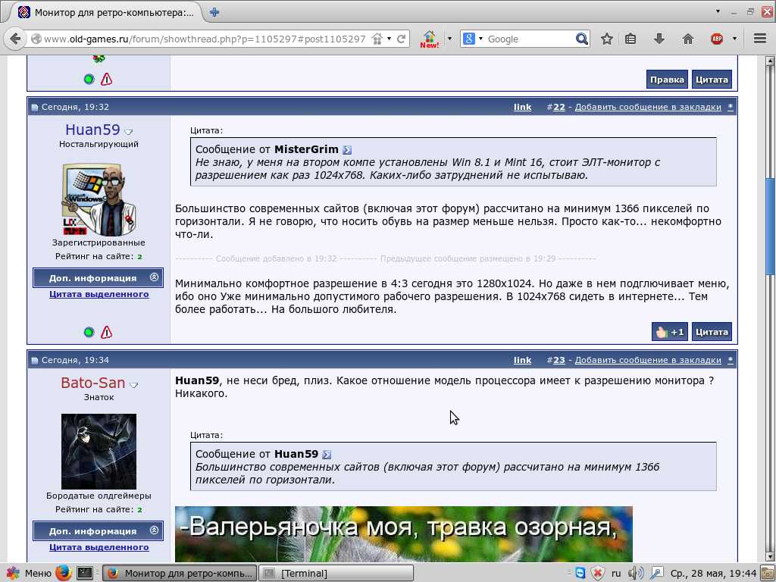Click the red shield tray icon
The image size is (776, 582).
(x=597, y=573)
